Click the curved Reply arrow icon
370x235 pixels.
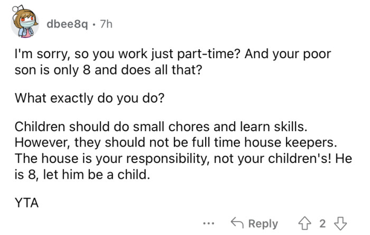click(236, 223)
